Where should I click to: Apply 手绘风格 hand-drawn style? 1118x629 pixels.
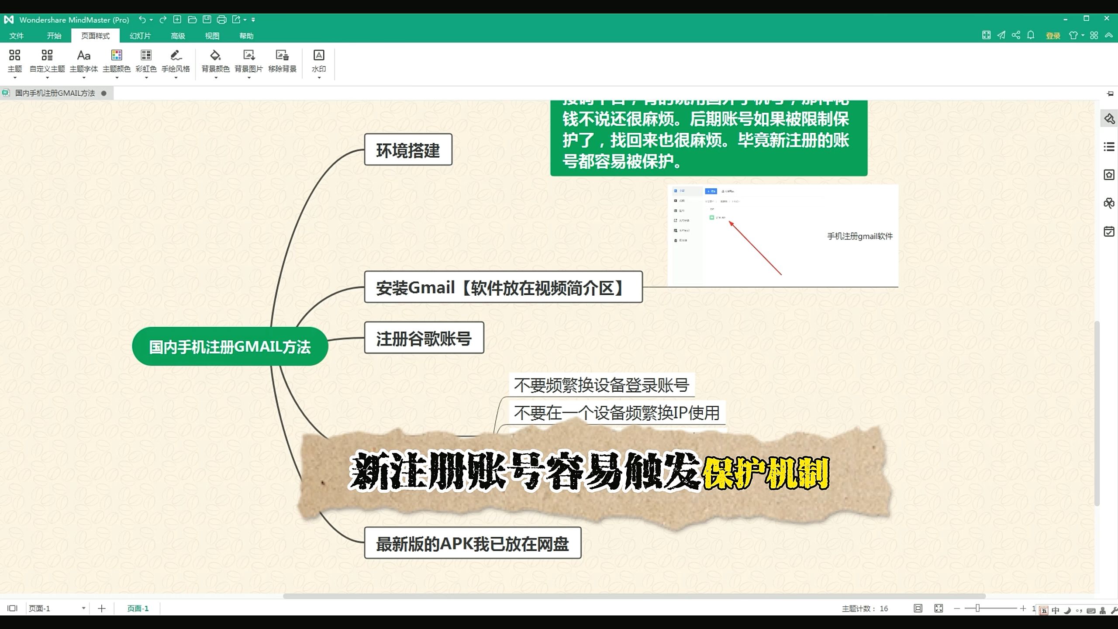pos(176,61)
